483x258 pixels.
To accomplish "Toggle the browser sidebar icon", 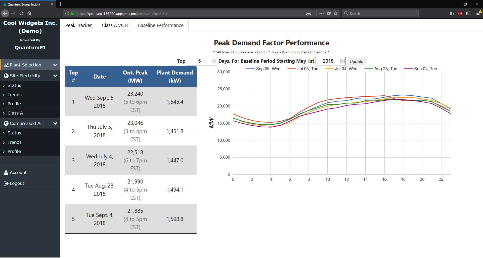I will tap(468, 14).
